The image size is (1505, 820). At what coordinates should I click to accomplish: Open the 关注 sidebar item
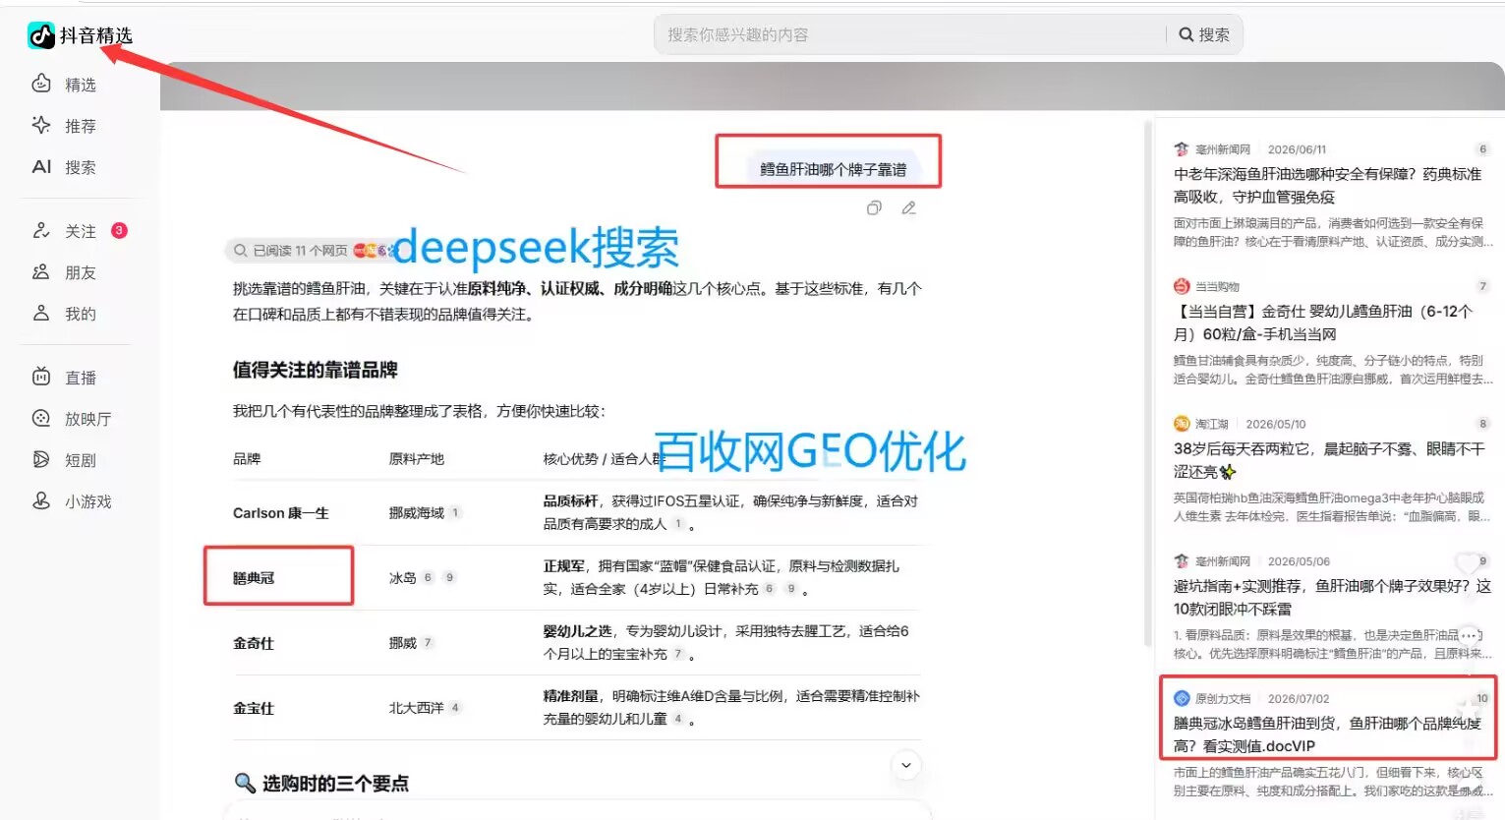tap(64, 231)
